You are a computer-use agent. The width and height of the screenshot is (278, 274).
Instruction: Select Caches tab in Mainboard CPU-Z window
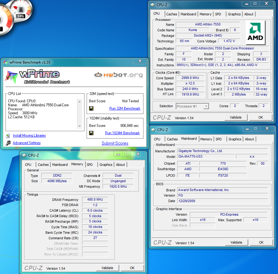coord(172,139)
